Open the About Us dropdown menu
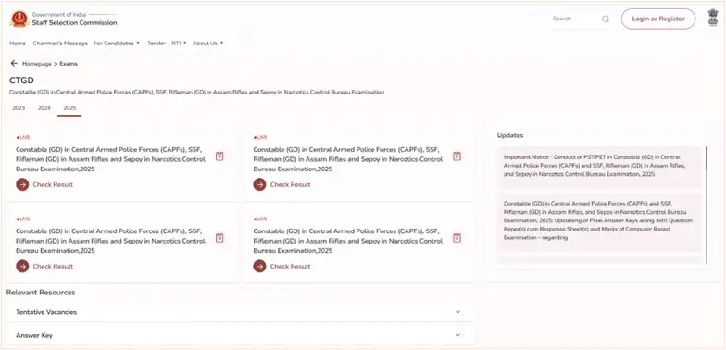 [207, 43]
